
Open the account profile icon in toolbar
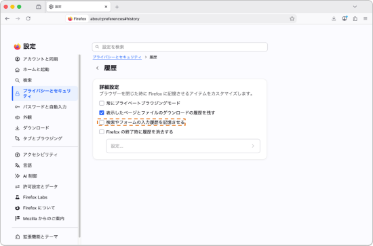(x=345, y=18)
